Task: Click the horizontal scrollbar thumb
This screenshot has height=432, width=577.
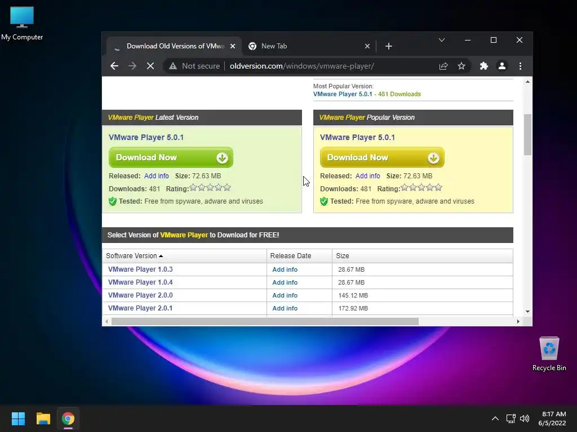Action: click(265, 321)
